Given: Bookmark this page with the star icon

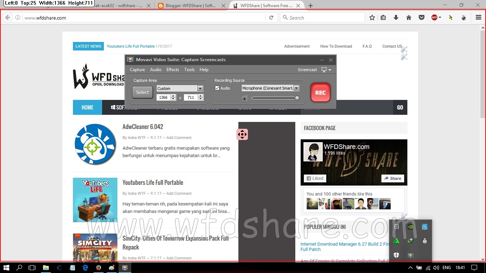Looking at the screenshot, I should pos(372,17).
